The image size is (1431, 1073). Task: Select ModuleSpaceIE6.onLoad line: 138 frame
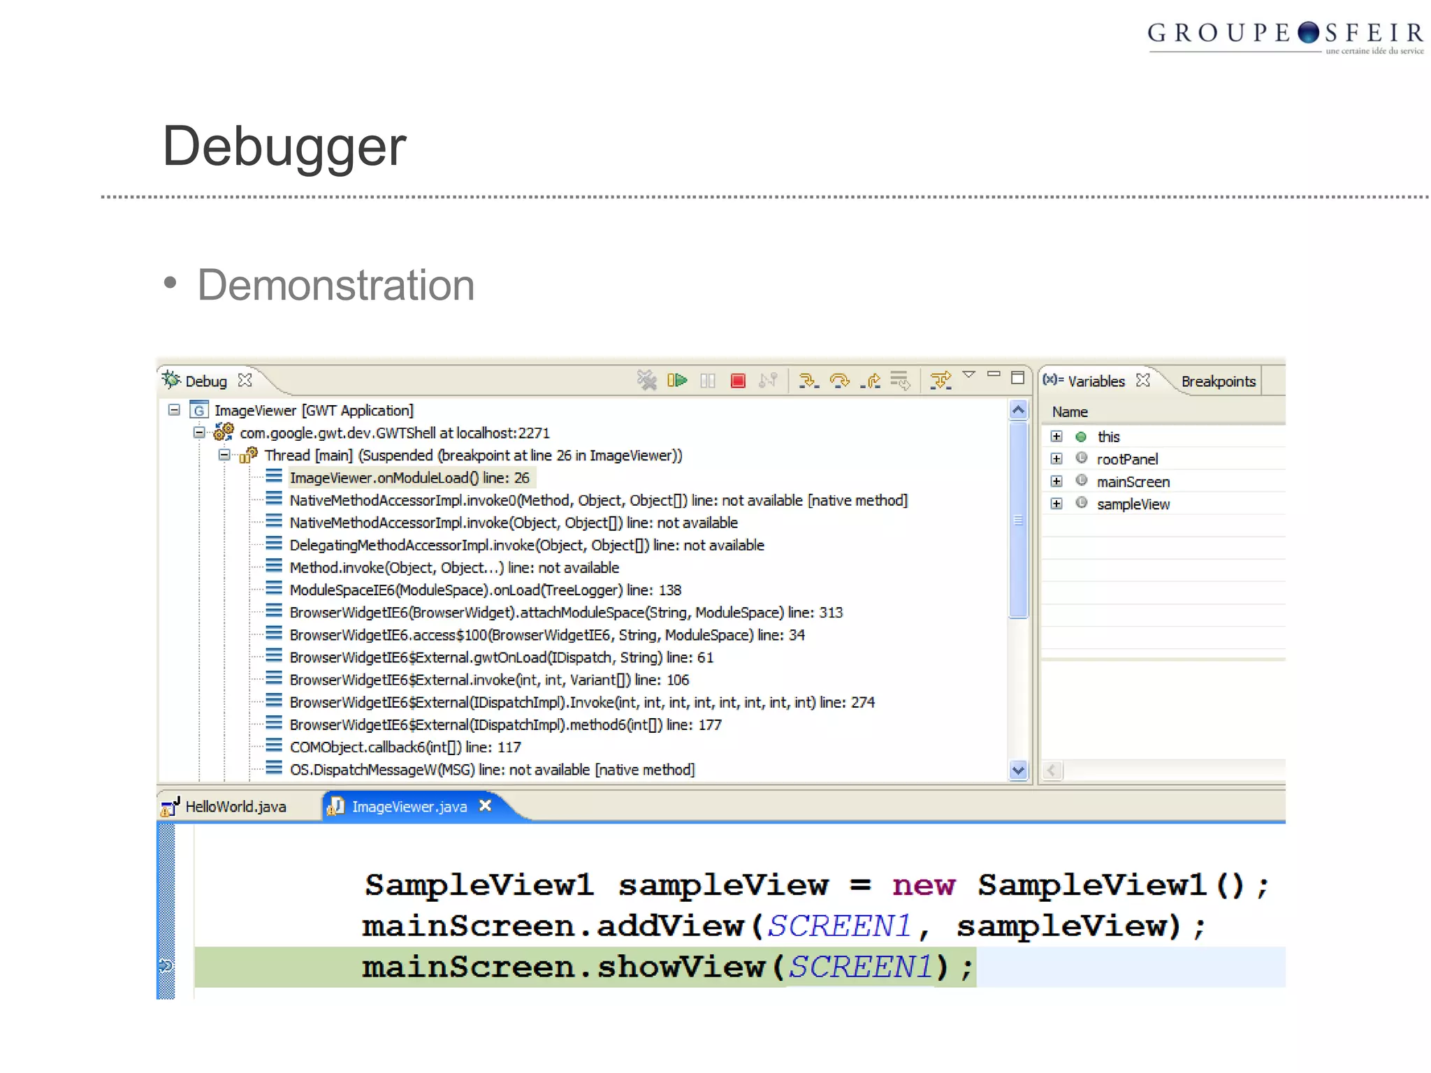485,590
